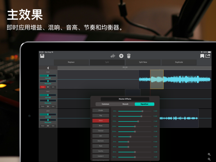216x162 pixels.
Task: Adjust the 32Hz equalizer slider
Action: pyautogui.click(x=135, y=111)
